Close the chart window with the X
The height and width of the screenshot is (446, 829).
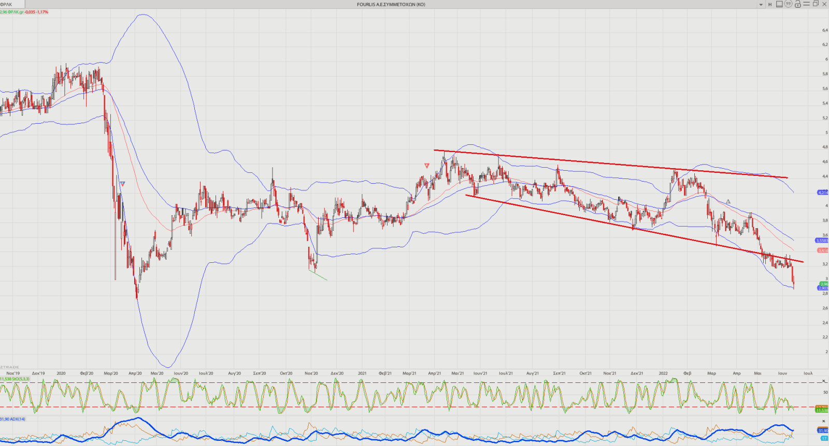click(x=824, y=4)
